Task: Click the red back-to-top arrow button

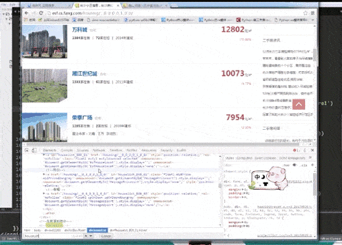Action: coord(299,104)
